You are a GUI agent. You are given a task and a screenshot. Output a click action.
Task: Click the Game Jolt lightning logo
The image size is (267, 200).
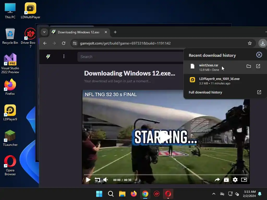point(48,57)
